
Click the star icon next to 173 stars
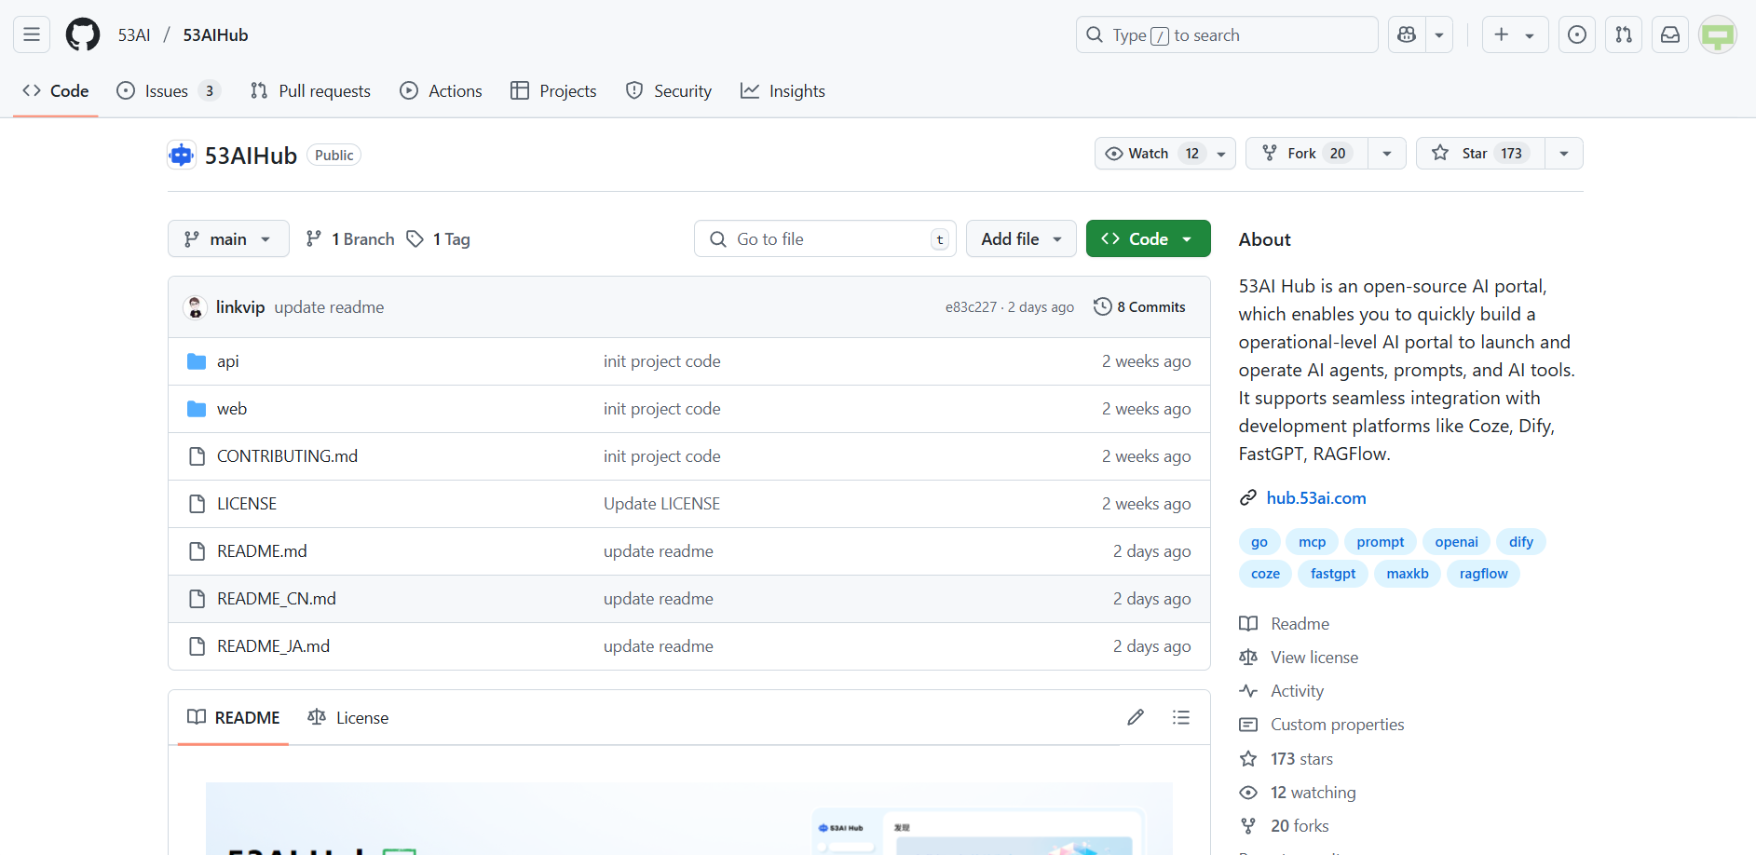click(x=1248, y=759)
